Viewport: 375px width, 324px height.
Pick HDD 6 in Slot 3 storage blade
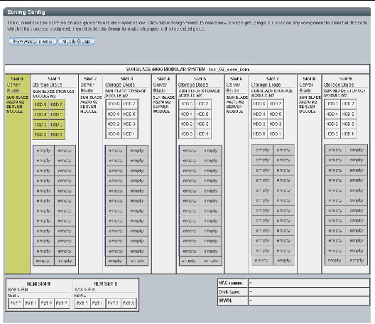tap(114, 104)
